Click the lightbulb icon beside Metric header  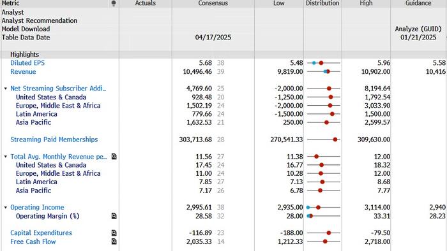coord(114,3)
